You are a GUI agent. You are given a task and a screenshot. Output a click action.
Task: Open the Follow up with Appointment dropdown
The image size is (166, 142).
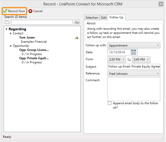click(x=134, y=46)
